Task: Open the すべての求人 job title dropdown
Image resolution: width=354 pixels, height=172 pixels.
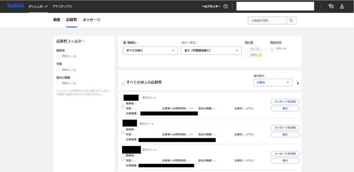Action: (150, 51)
